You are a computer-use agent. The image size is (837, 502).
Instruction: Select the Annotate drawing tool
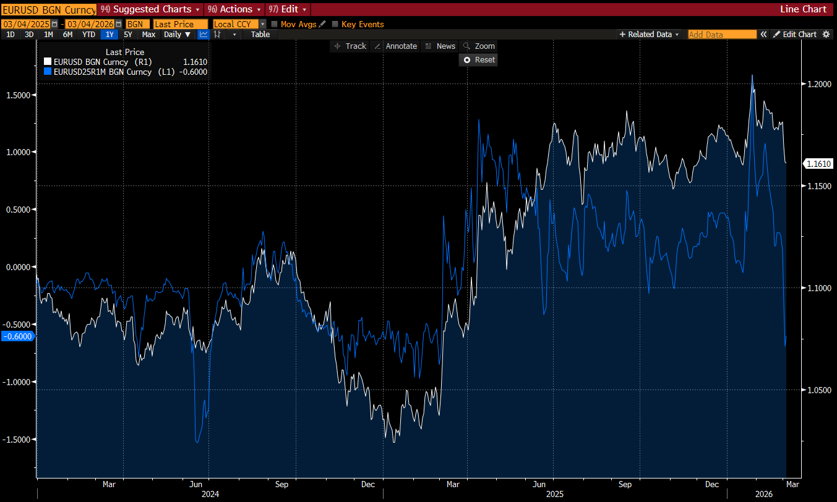[395, 46]
